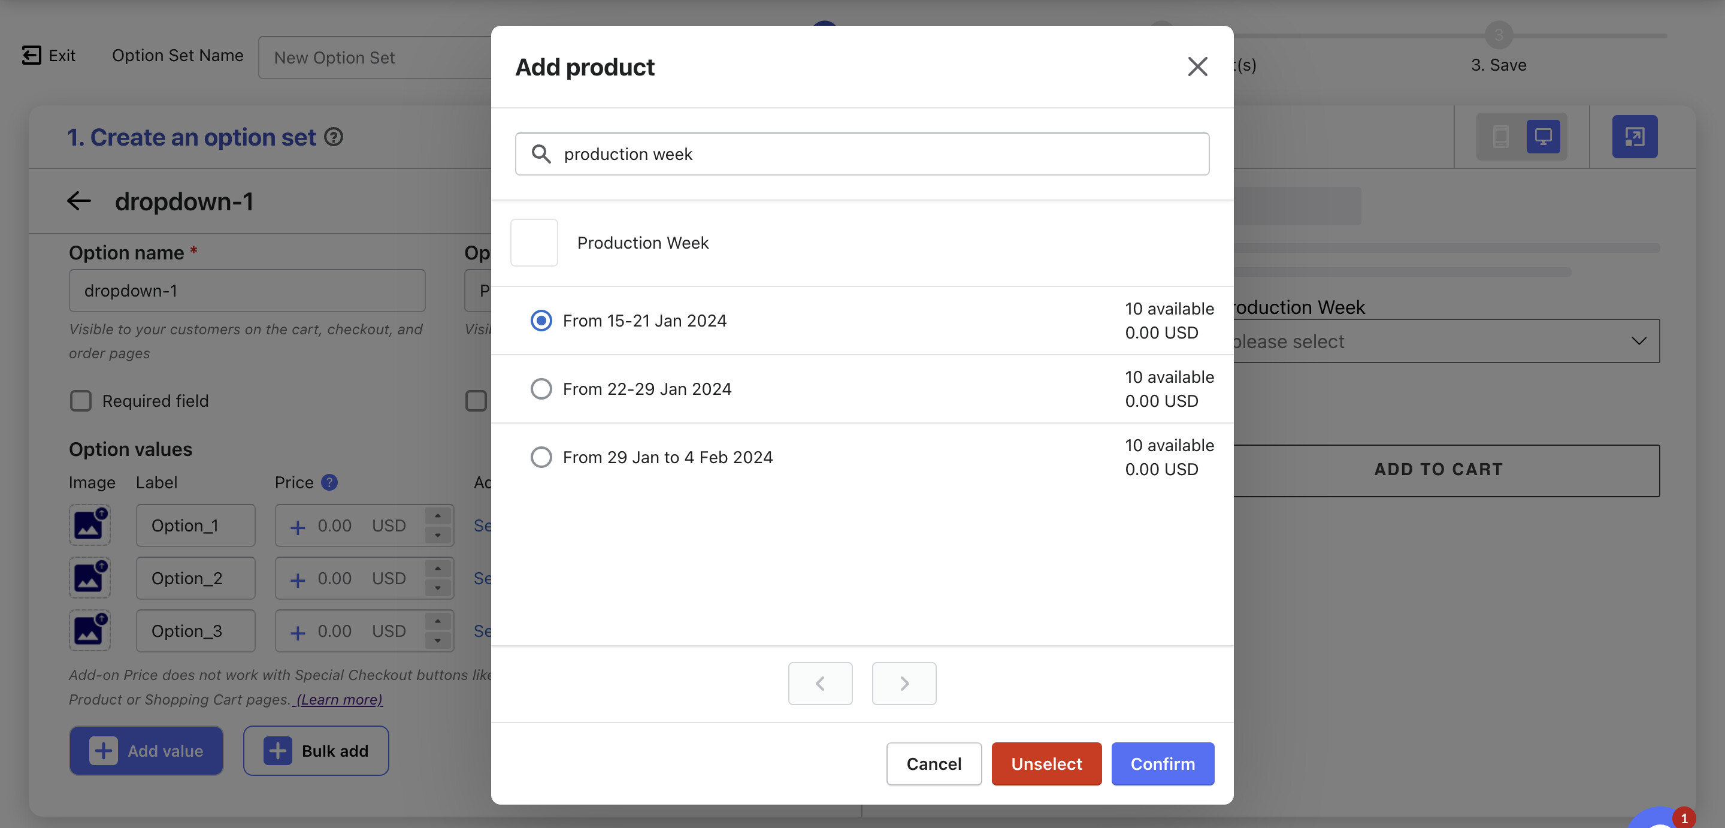Upload image for Option_2
Screen dimensions: 1725x828
point(90,578)
